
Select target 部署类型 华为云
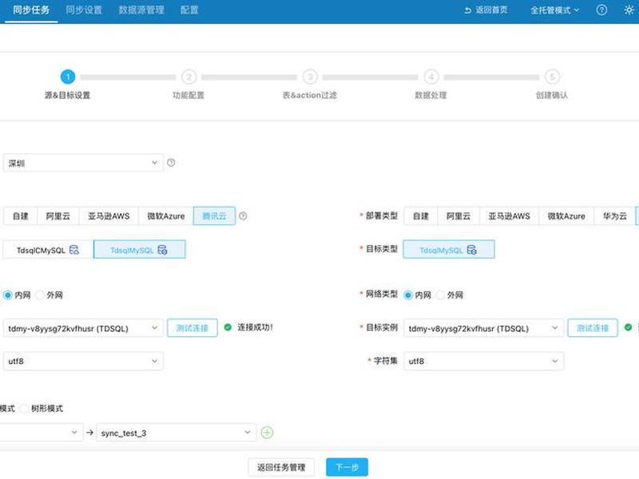click(615, 216)
